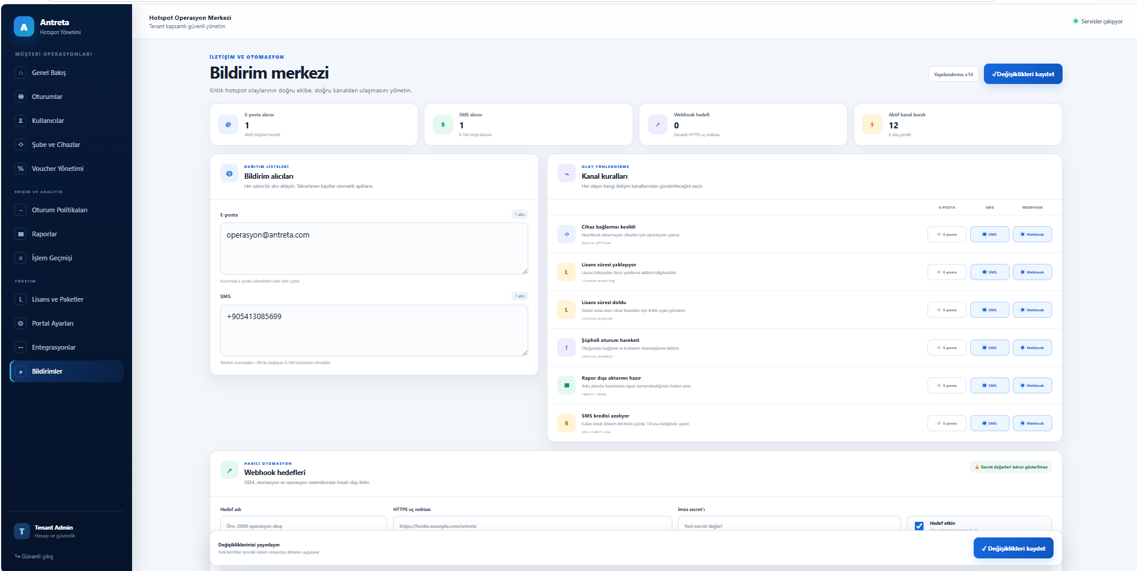Click the Genel Bakış sidebar icon

[x=21, y=73]
